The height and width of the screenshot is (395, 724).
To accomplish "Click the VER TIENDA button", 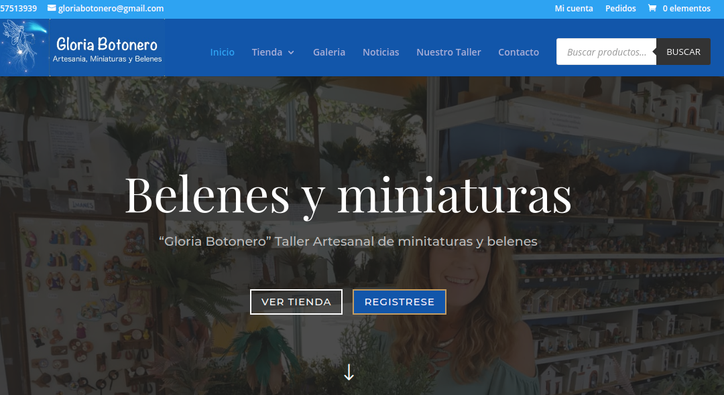I will tap(296, 301).
